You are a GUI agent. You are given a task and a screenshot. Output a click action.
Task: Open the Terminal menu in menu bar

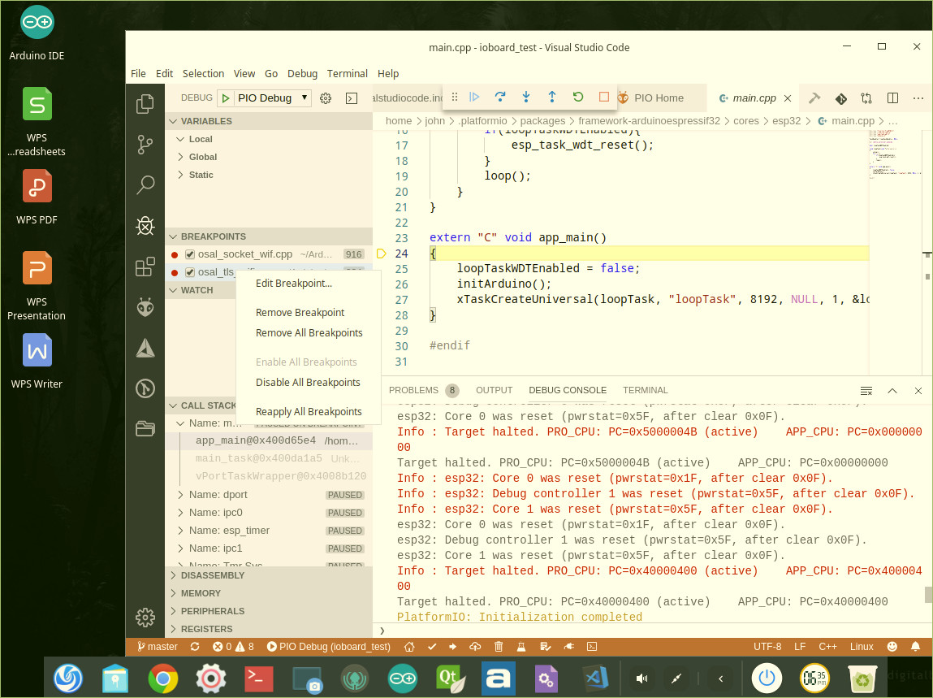coord(347,73)
